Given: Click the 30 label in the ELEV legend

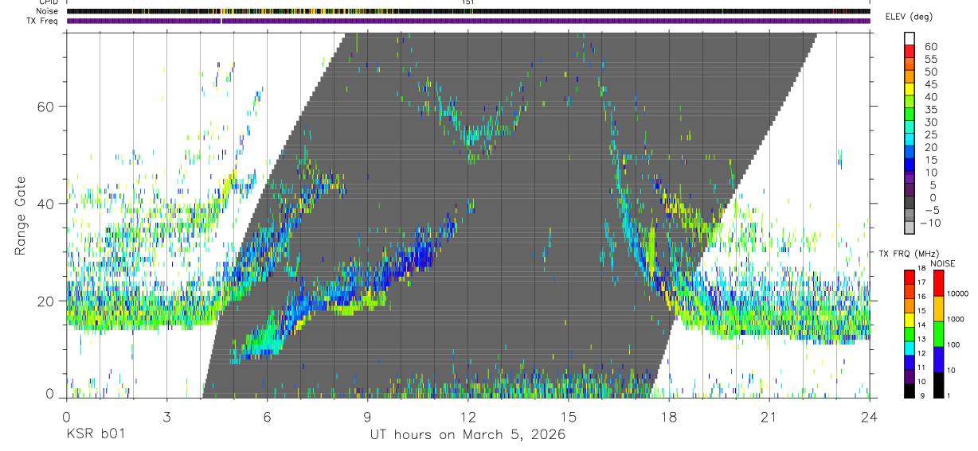Looking at the screenshot, I should coord(931,122).
